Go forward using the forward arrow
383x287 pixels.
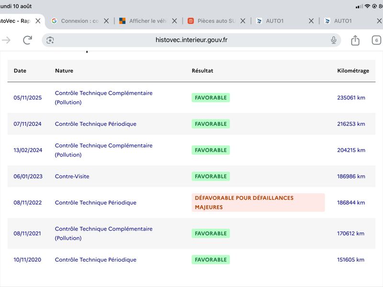(x=6, y=40)
